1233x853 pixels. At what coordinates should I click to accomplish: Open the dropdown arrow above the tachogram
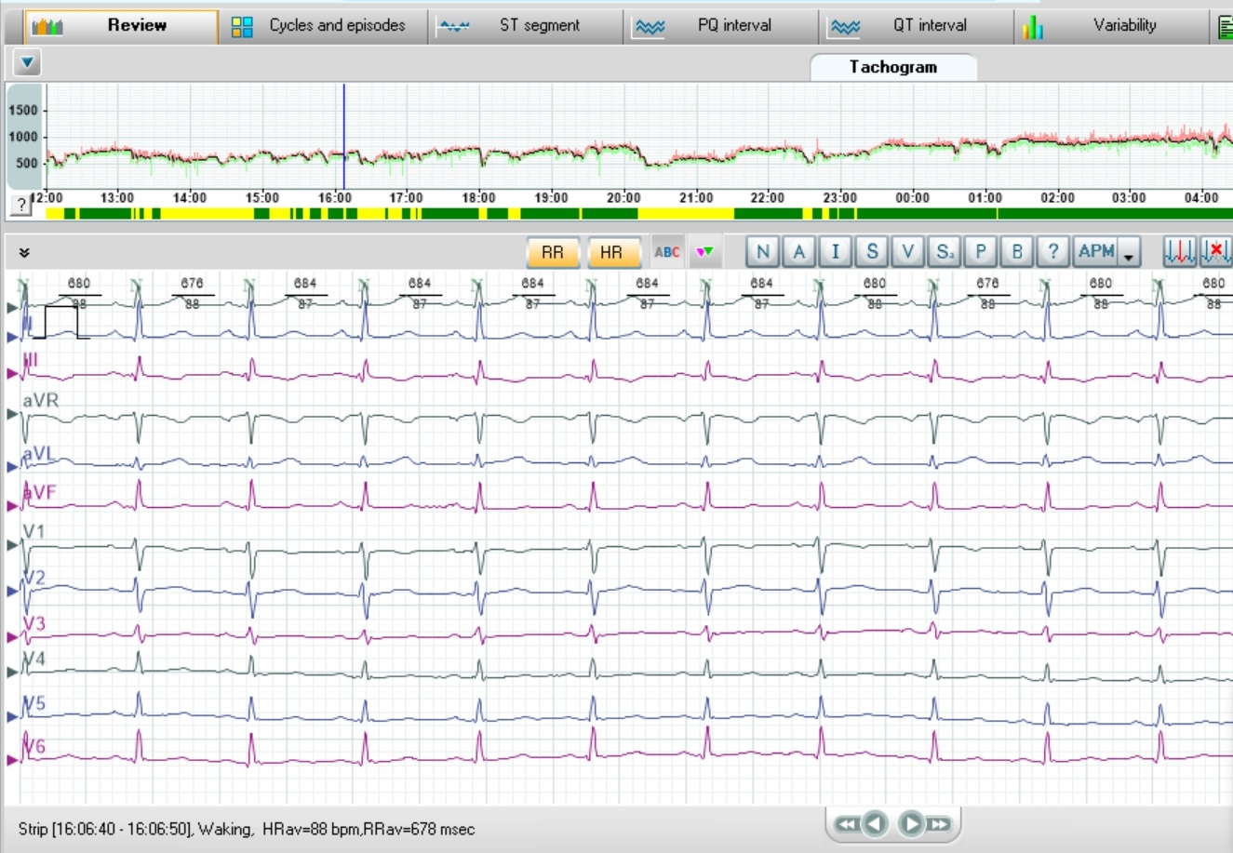(x=27, y=63)
